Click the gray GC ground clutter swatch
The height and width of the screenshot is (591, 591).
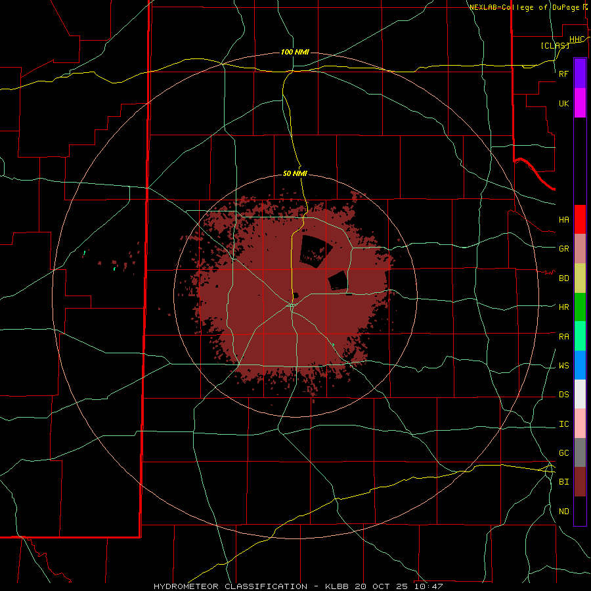point(580,452)
